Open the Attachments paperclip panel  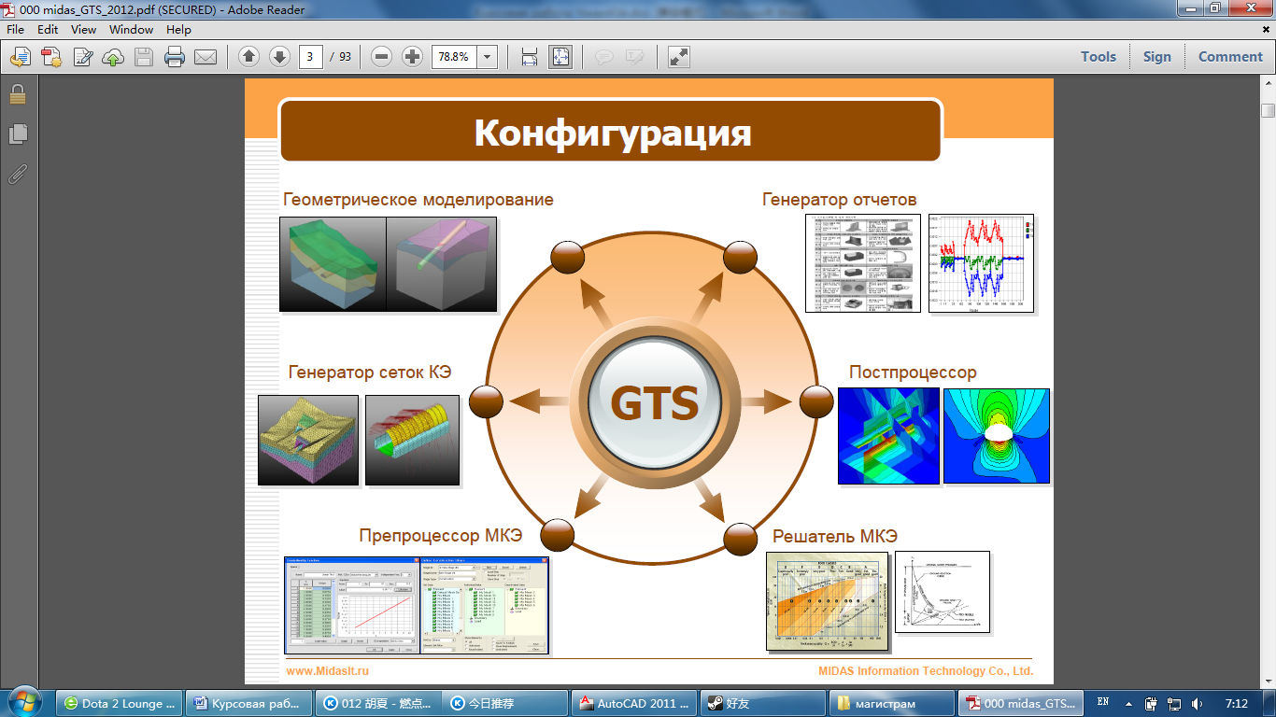point(17,174)
